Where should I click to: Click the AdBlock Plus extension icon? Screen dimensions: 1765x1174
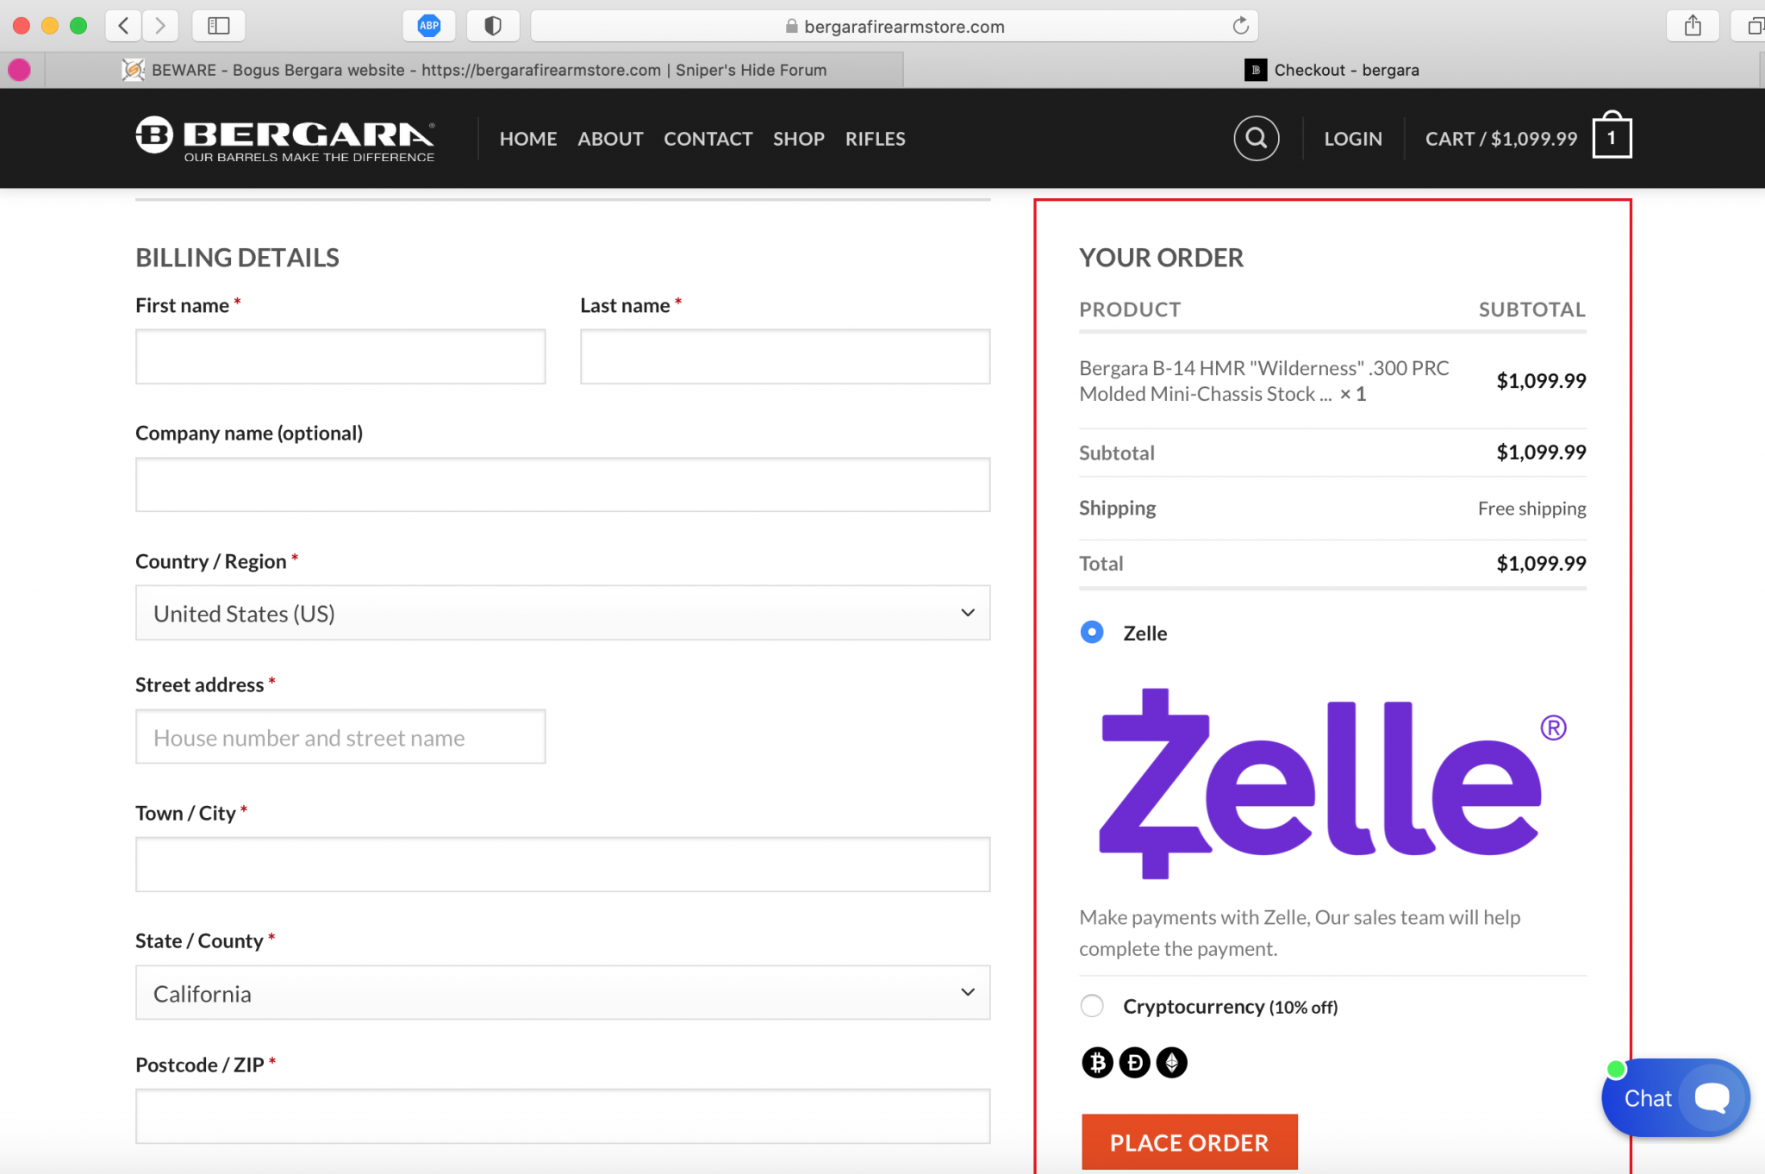(x=429, y=26)
